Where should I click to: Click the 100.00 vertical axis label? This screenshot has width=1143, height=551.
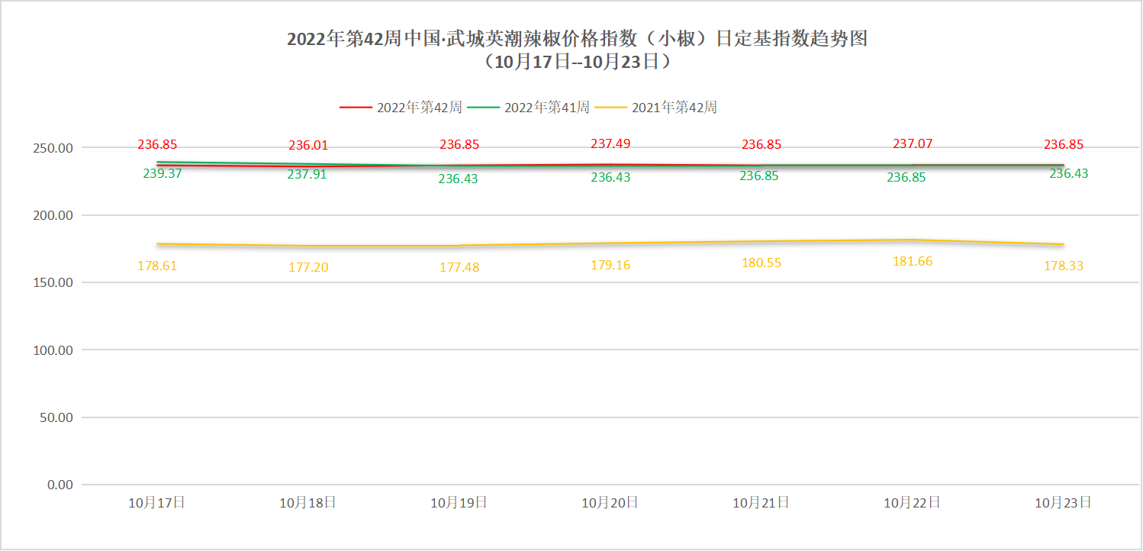tap(54, 350)
